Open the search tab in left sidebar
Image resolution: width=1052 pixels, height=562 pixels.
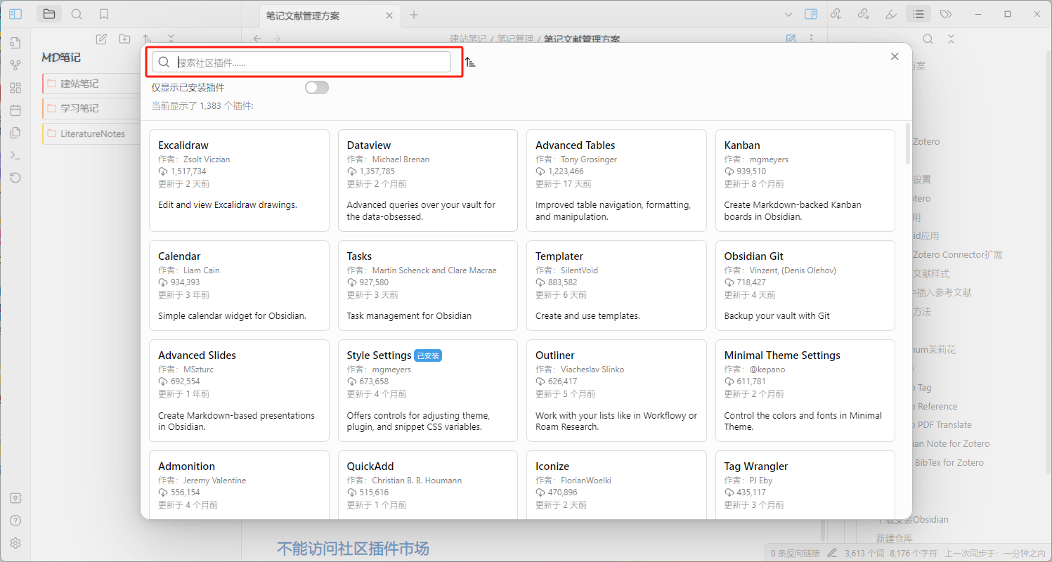coord(77,13)
